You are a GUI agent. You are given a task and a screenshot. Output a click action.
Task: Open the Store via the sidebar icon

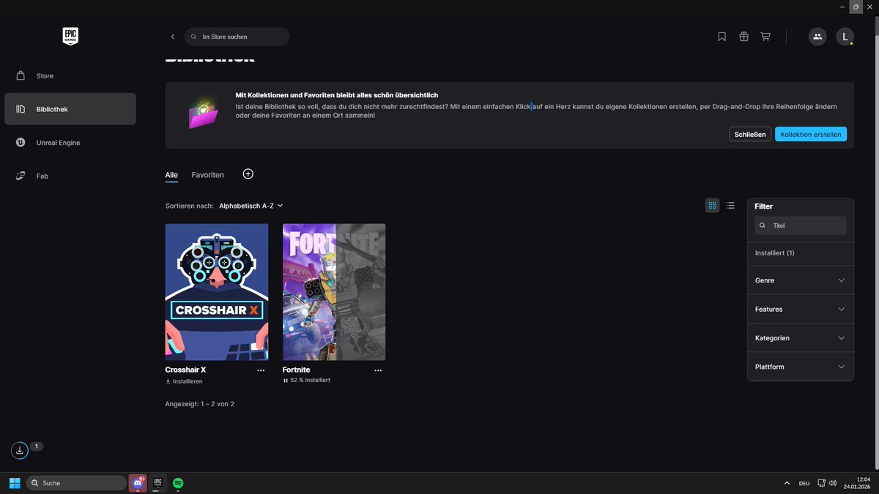[44, 75]
